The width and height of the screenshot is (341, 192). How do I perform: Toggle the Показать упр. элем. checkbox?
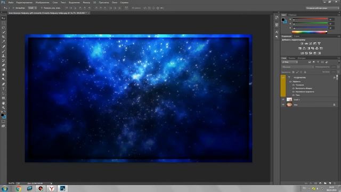point(42,8)
